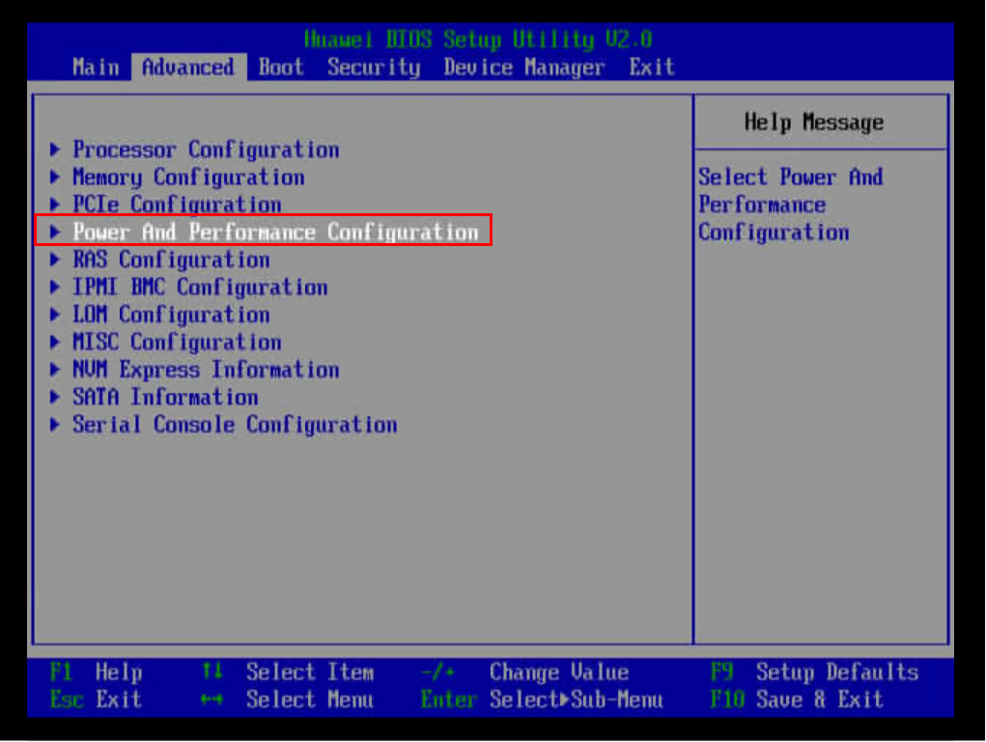Viewport: 986px width, 742px height.
Task: Open Processor Configuration submenu
Action: click(x=206, y=150)
